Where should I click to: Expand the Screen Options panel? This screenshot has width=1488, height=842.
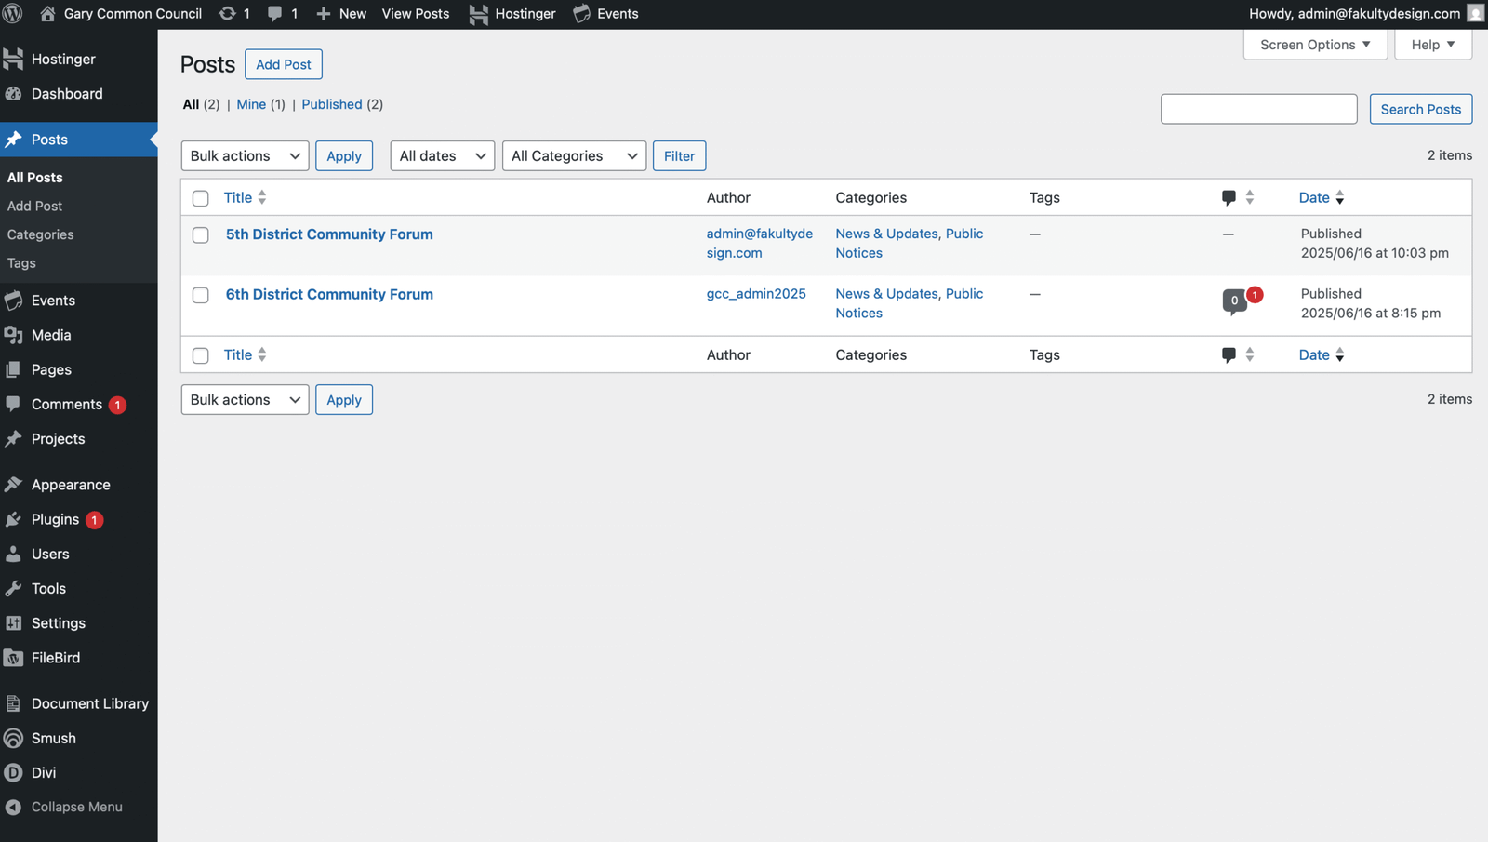click(1315, 45)
